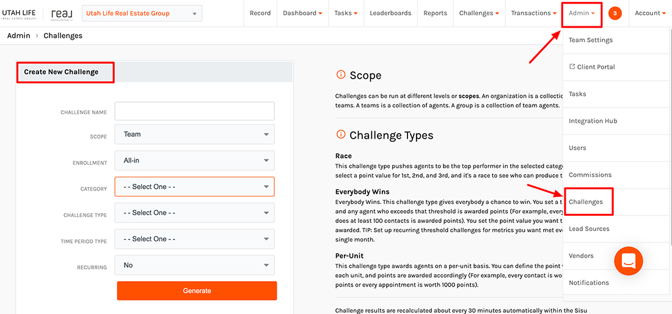Click the TIME PERIOD TYPE label
This screenshot has width=672, height=314.
click(x=84, y=241)
